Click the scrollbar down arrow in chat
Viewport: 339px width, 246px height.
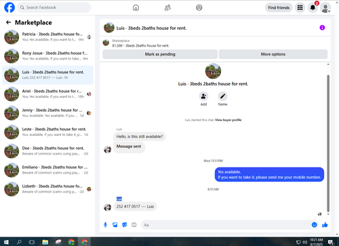(x=328, y=214)
